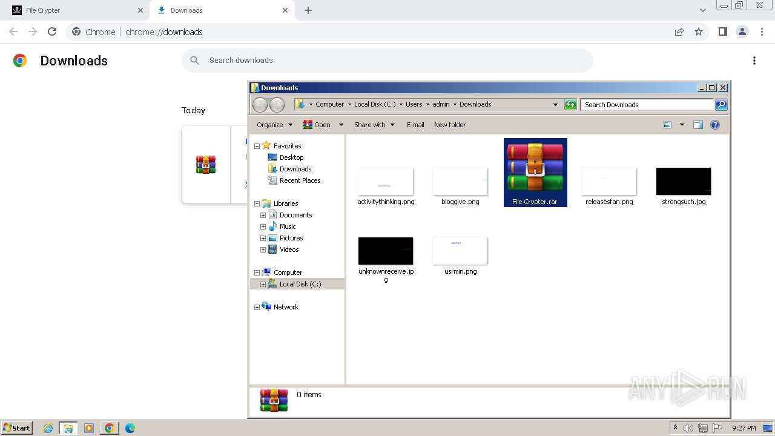Focus the Search downloads box in Chrome
Image resolution: width=775 pixels, height=436 pixels.
coord(387,60)
